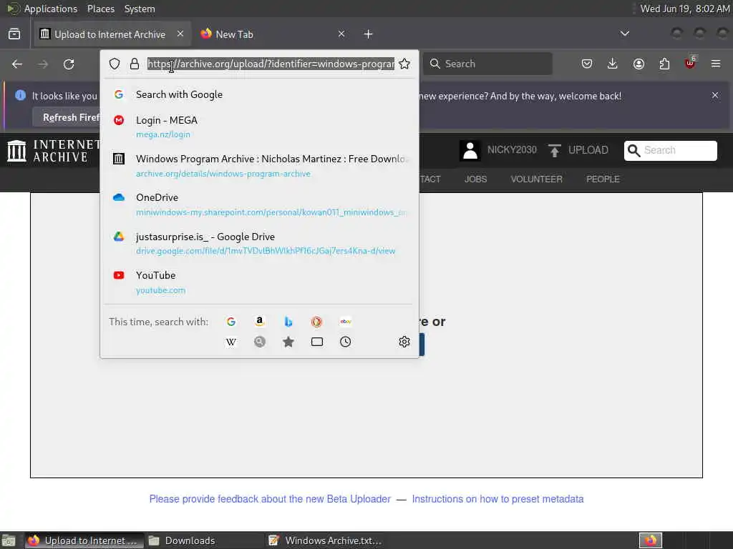Image resolution: width=733 pixels, height=549 pixels.
Task: Select the gray magnifier search shortcut icon
Action: click(259, 342)
